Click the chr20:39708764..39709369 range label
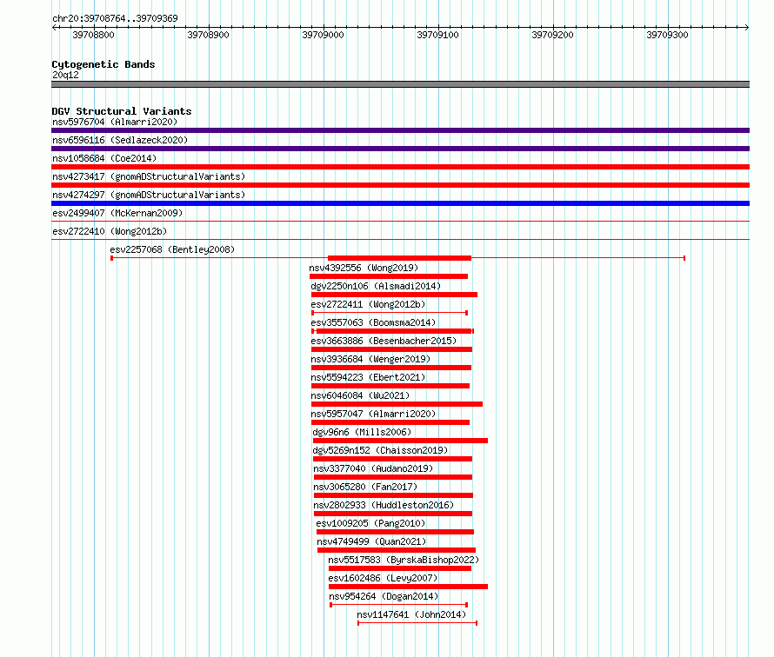The height and width of the screenshot is (657, 774). [115, 18]
